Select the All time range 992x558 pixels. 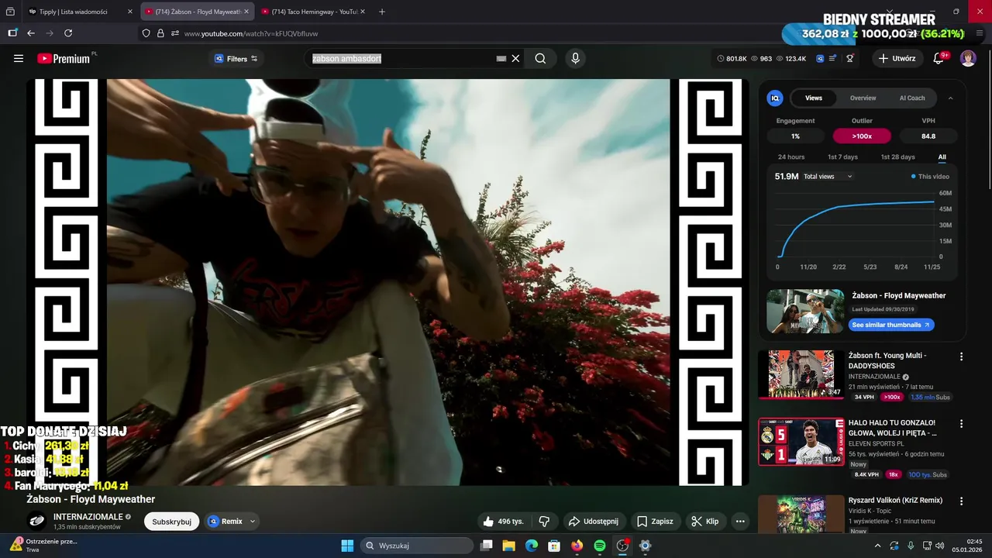(942, 157)
